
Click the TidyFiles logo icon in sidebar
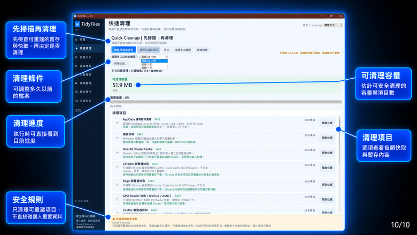point(77,24)
